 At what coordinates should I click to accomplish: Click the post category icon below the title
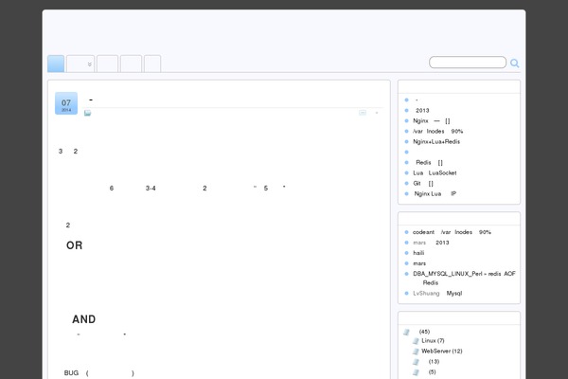click(x=87, y=113)
